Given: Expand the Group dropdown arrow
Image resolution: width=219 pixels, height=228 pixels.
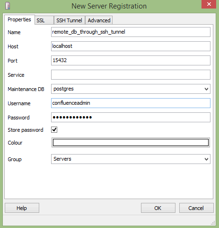Looking at the screenshot, I should (x=206, y=159).
